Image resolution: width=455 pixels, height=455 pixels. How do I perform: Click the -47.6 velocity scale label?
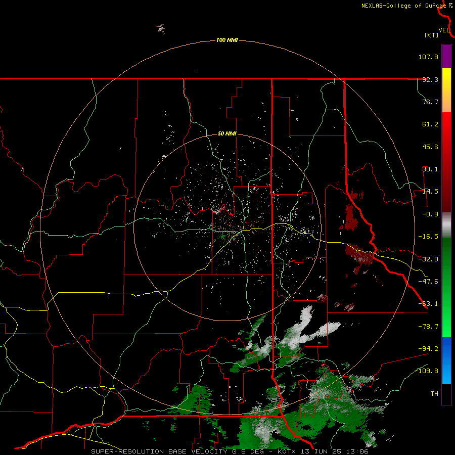(428, 282)
